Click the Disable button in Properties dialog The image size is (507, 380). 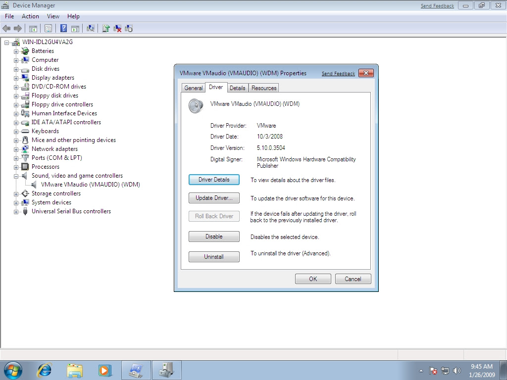pyautogui.click(x=214, y=237)
